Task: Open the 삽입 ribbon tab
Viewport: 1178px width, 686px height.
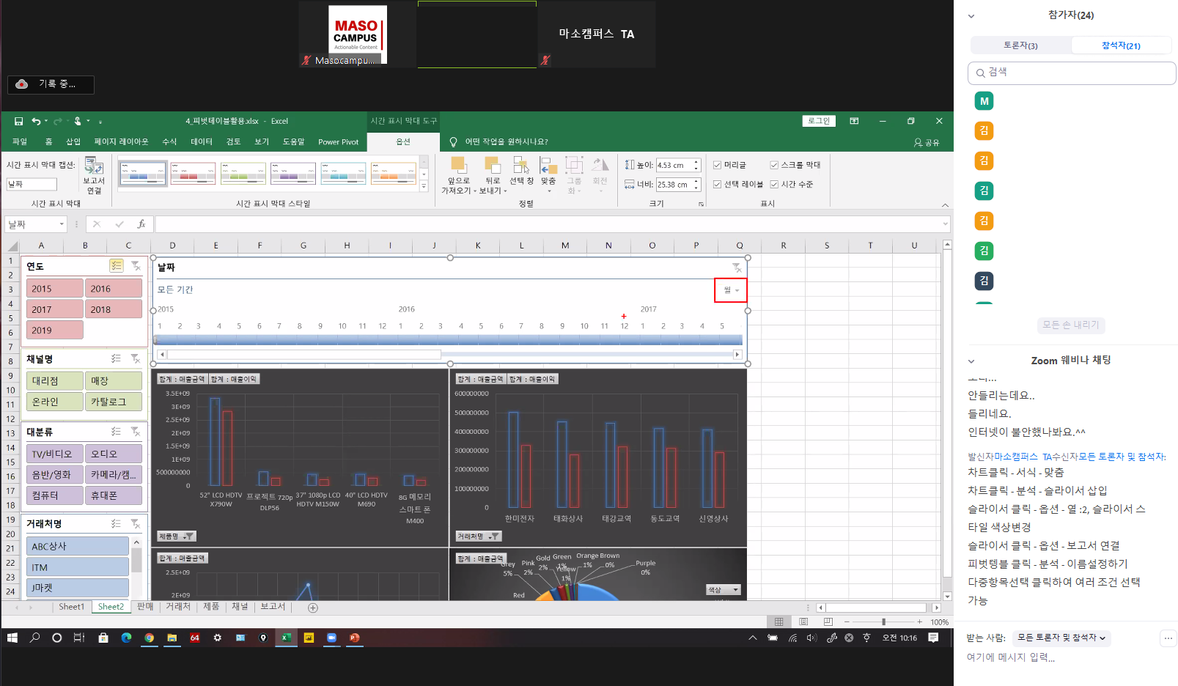Action: pyautogui.click(x=73, y=142)
